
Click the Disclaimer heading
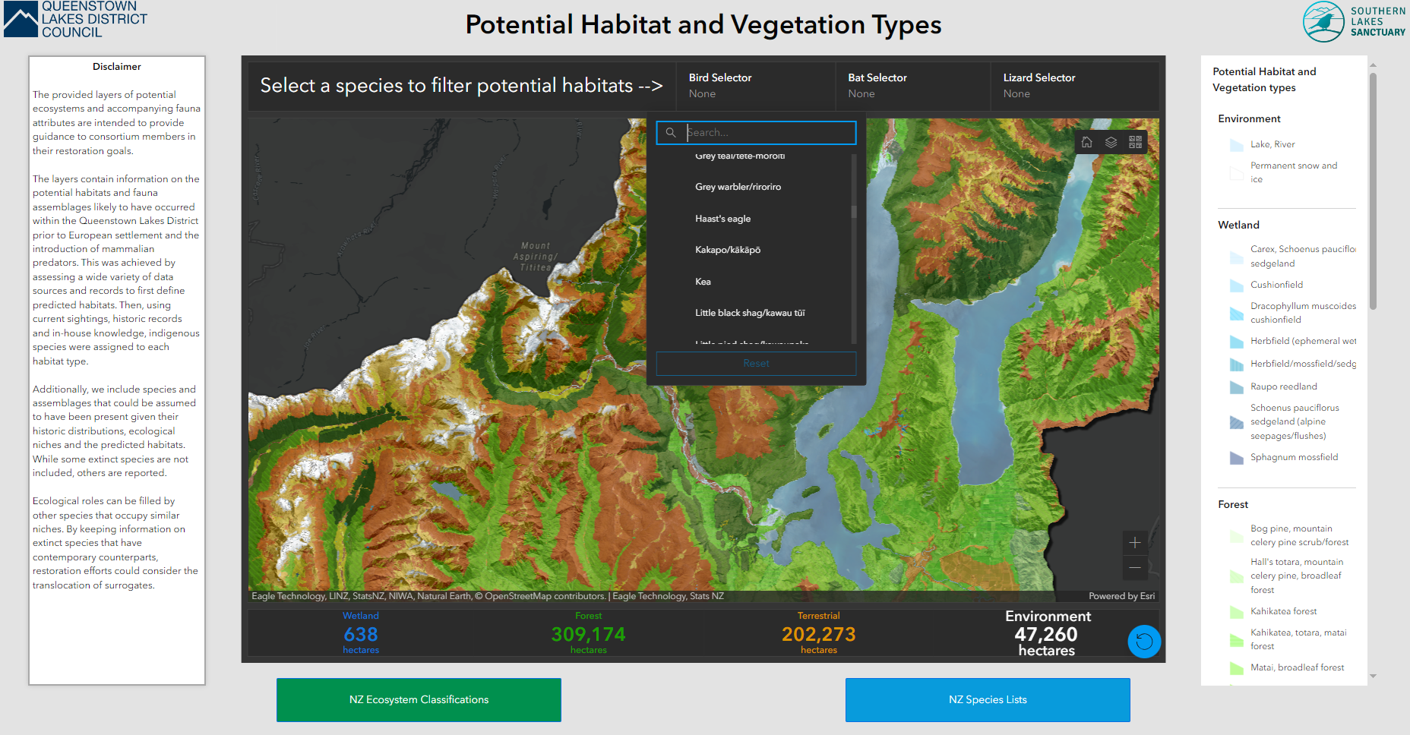(x=117, y=67)
